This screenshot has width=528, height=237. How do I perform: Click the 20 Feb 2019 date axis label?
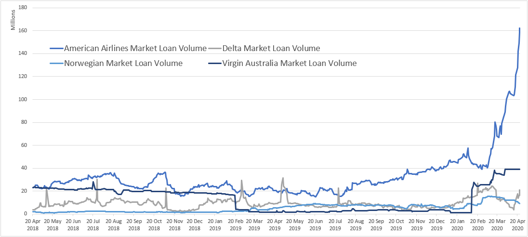(235, 225)
